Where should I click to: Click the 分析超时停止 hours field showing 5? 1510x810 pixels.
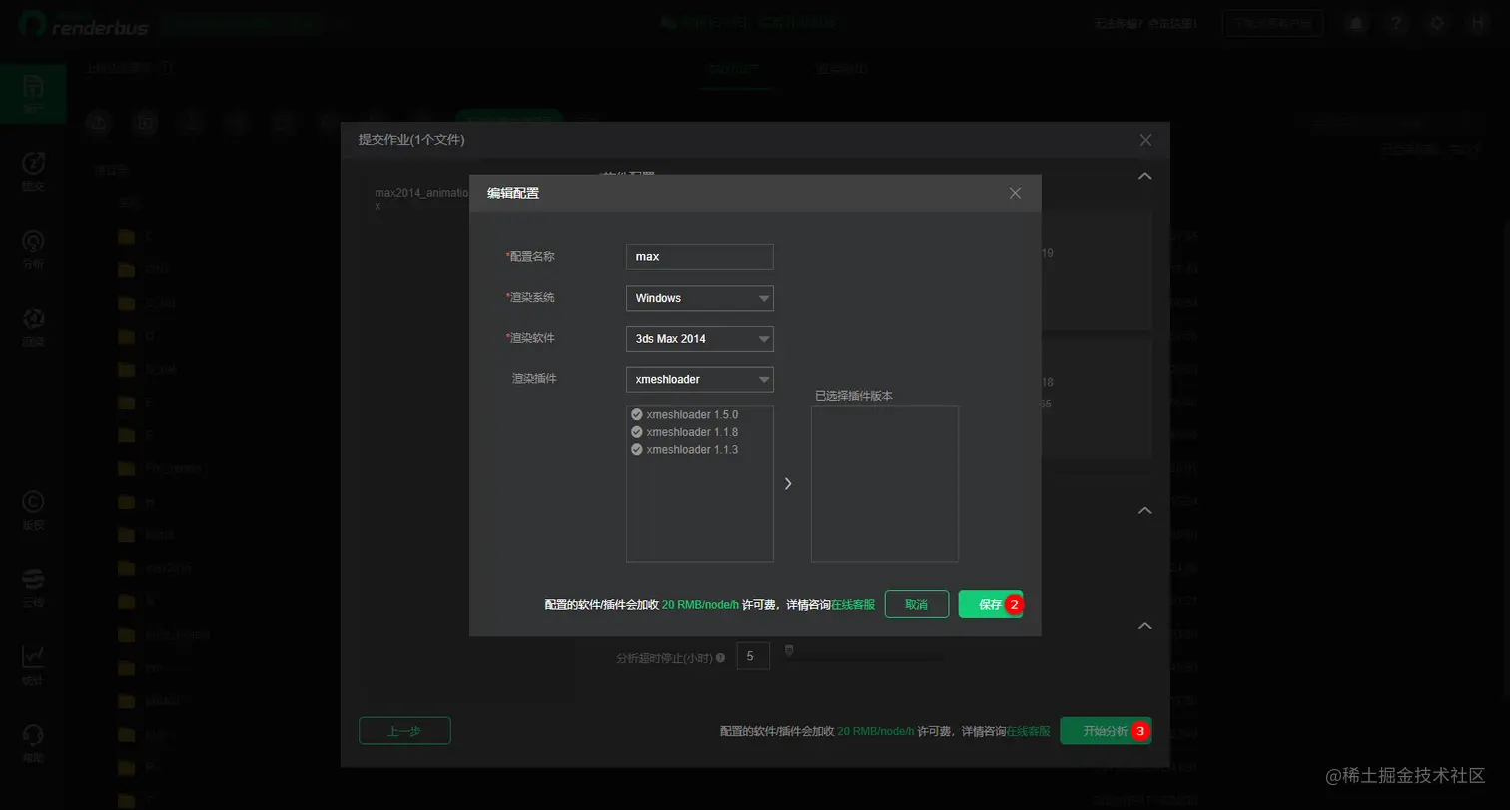coord(752,656)
